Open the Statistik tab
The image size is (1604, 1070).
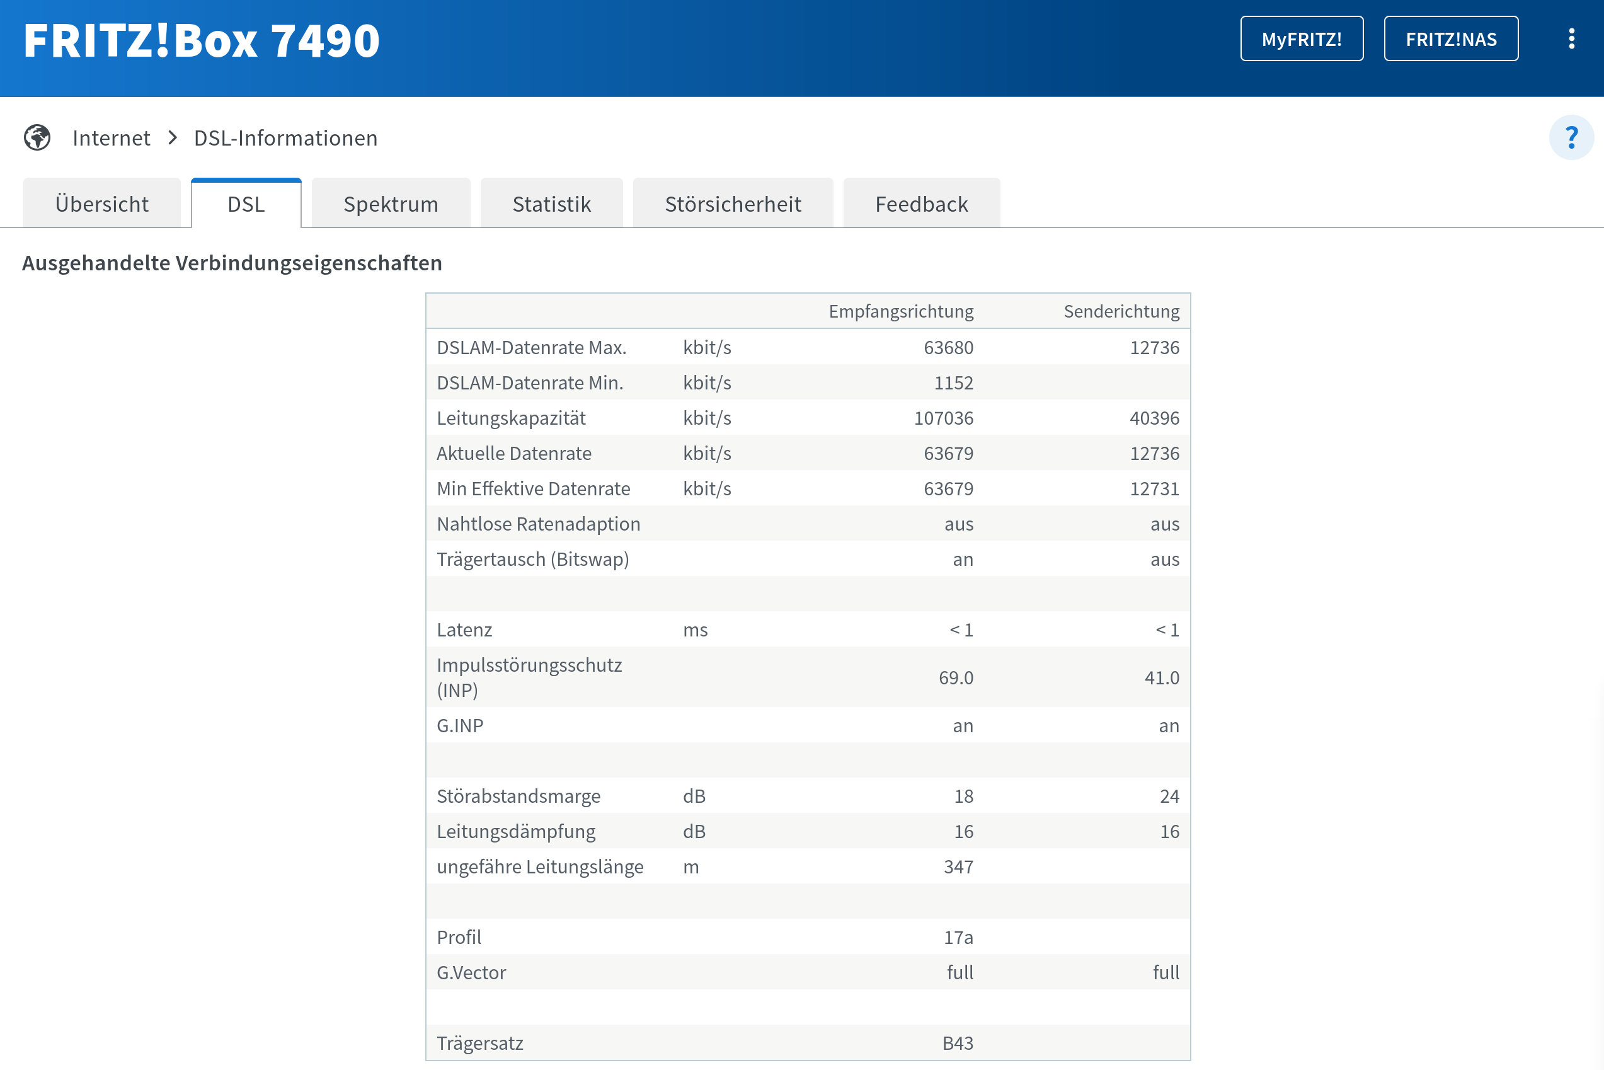[551, 204]
